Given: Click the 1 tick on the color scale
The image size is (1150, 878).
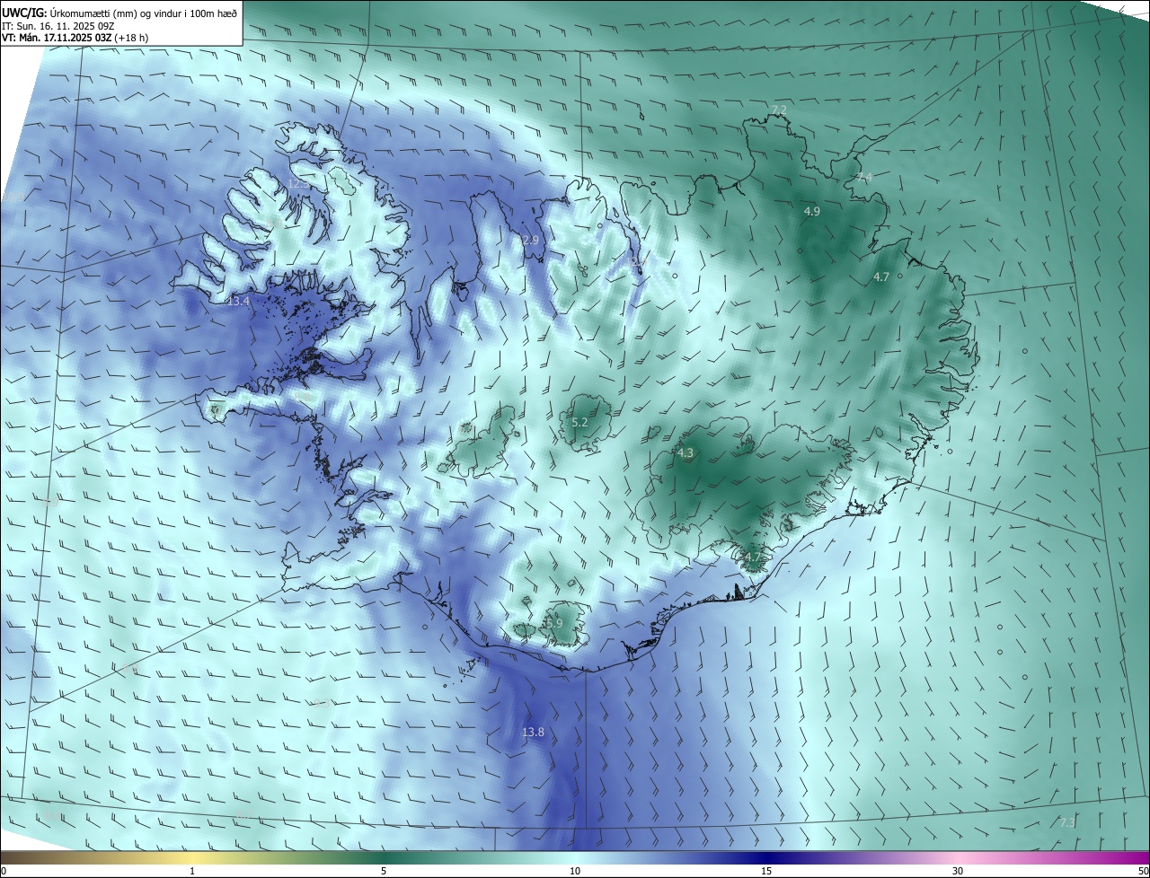Looking at the screenshot, I should coord(193,871).
